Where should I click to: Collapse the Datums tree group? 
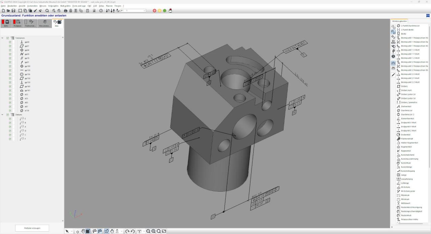pyautogui.click(x=2, y=115)
